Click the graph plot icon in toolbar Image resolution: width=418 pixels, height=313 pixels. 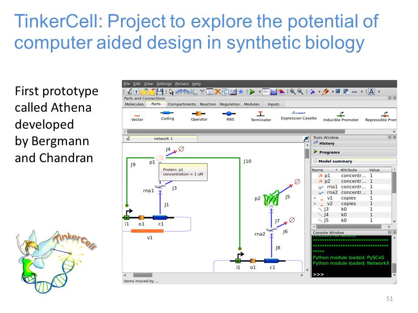tap(273, 92)
